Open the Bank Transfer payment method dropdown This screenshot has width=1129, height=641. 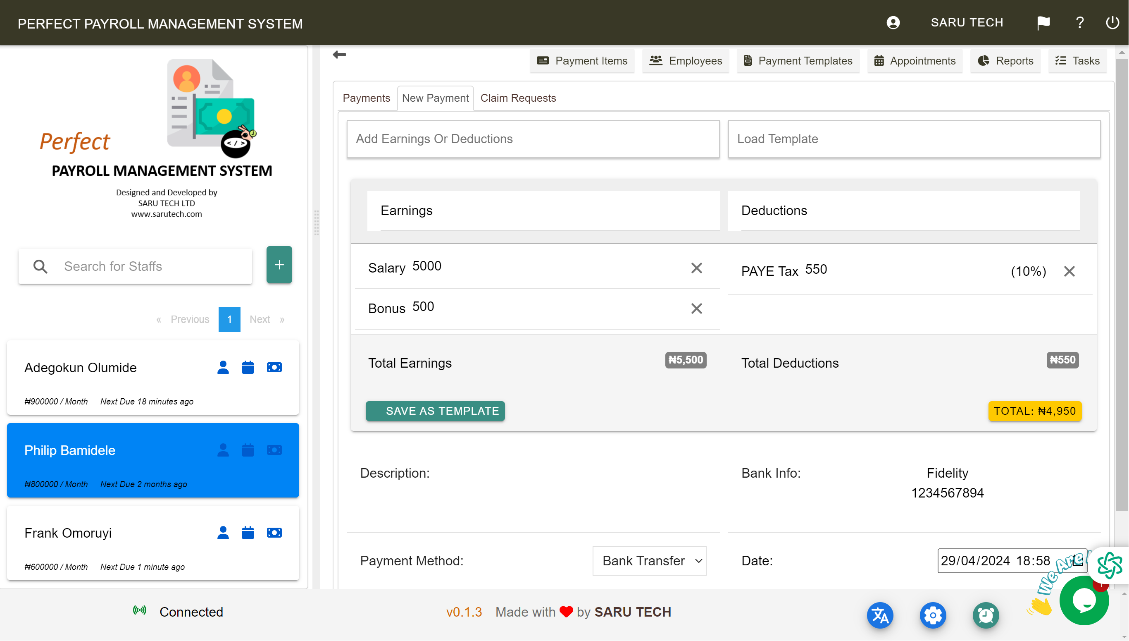point(649,560)
